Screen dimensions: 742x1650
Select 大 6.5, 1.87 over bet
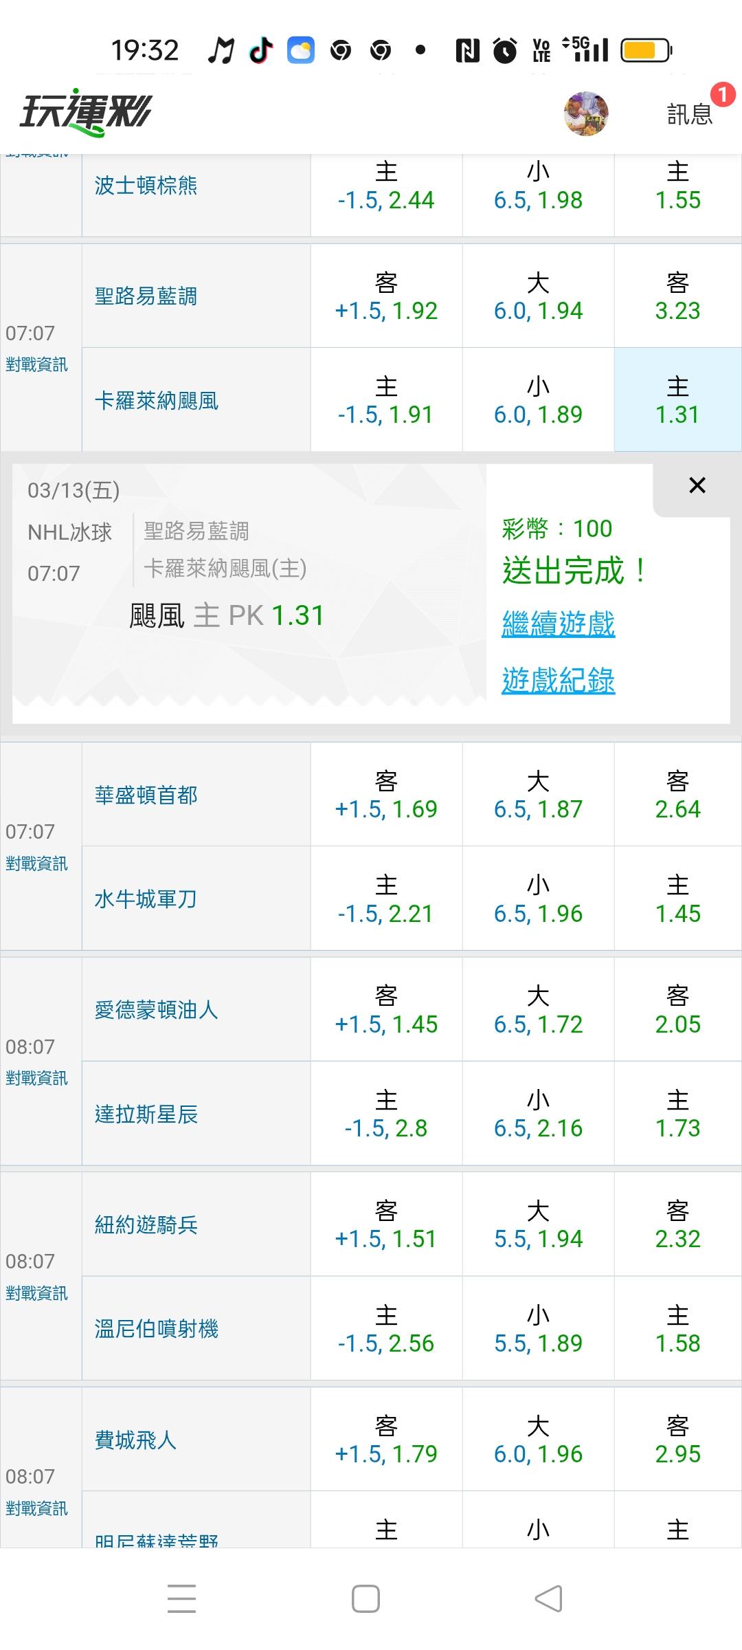coord(538,795)
